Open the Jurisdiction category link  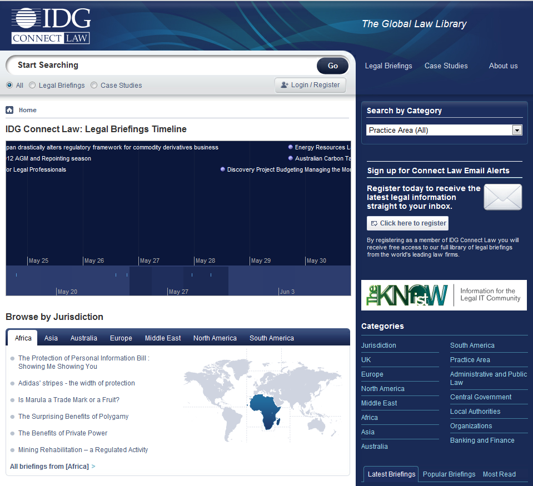tap(378, 345)
